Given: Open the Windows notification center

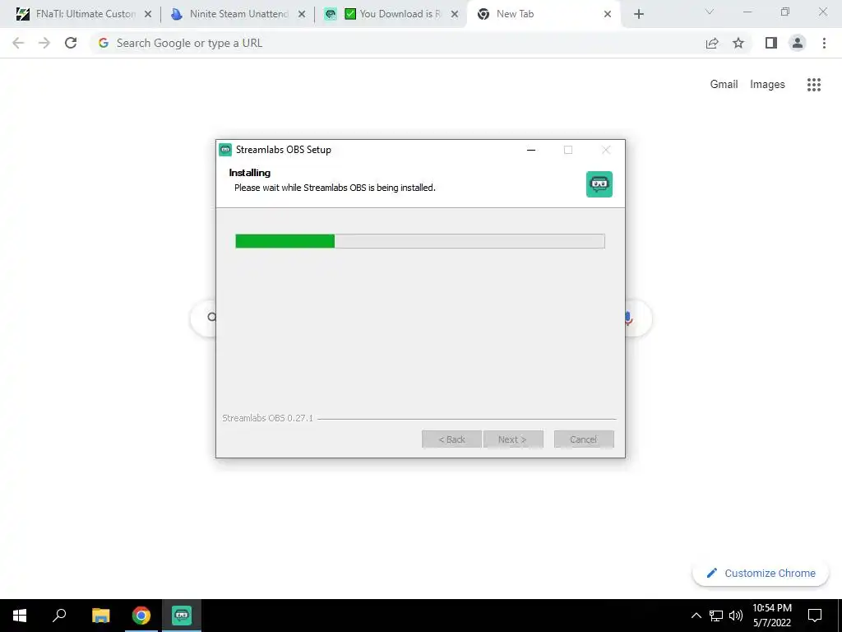Looking at the screenshot, I should [815, 616].
